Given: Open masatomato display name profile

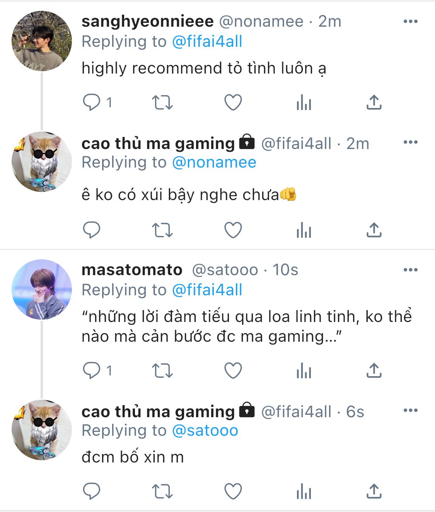Looking at the screenshot, I should 132,270.
